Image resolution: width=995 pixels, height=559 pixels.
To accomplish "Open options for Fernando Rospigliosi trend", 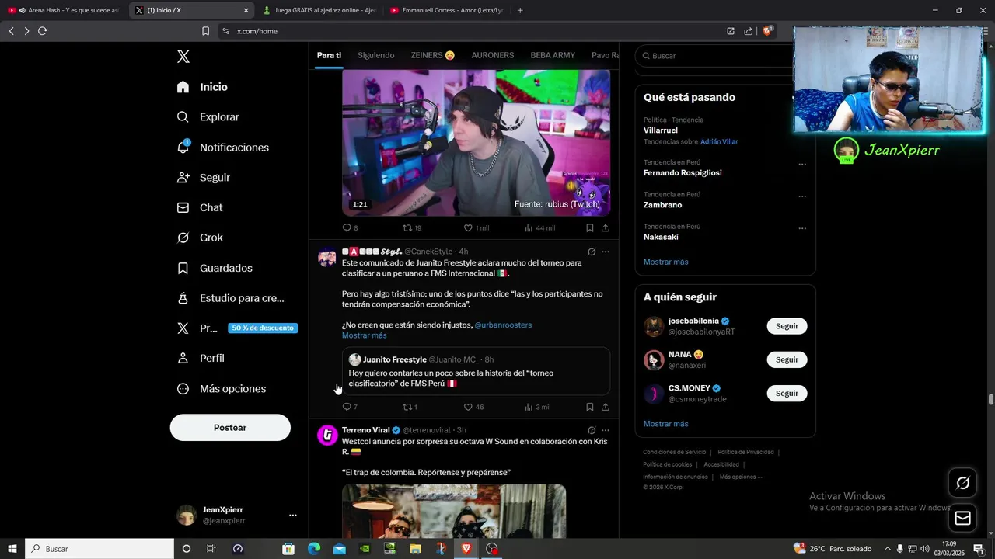I will tap(802, 165).
